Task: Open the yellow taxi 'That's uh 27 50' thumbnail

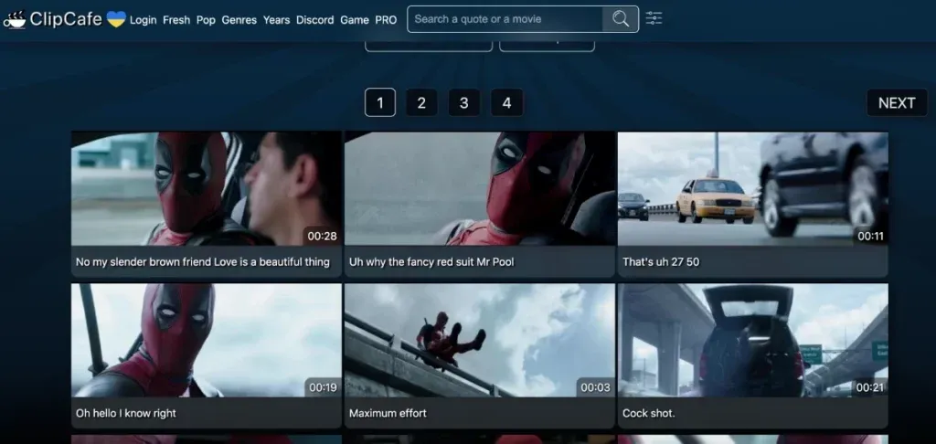Action: coord(753,188)
